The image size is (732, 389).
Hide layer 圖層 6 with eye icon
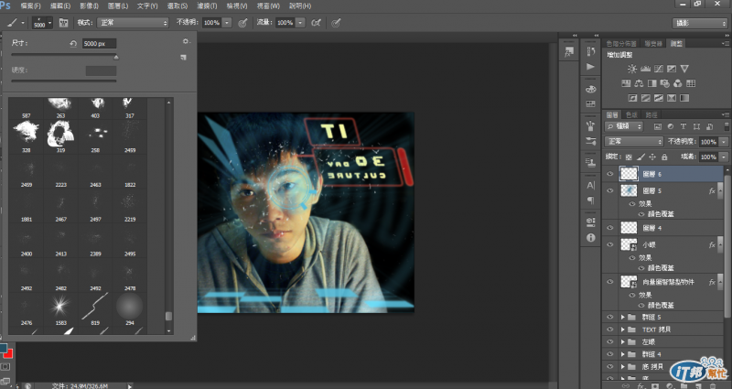pyautogui.click(x=609, y=174)
